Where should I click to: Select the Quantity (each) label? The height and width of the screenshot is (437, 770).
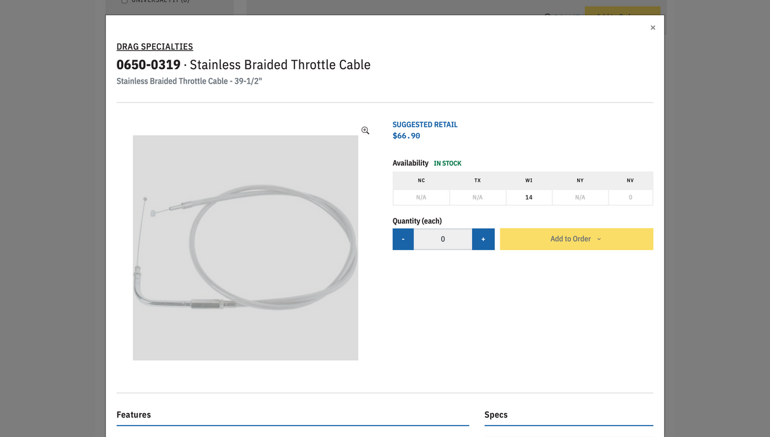coord(417,221)
